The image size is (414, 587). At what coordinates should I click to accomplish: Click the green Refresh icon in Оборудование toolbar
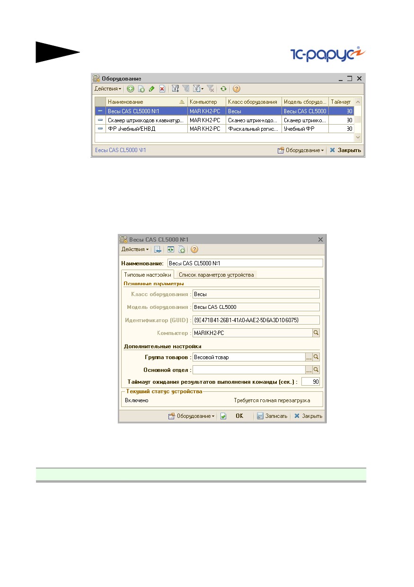pyautogui.click(x=223, y=89)
